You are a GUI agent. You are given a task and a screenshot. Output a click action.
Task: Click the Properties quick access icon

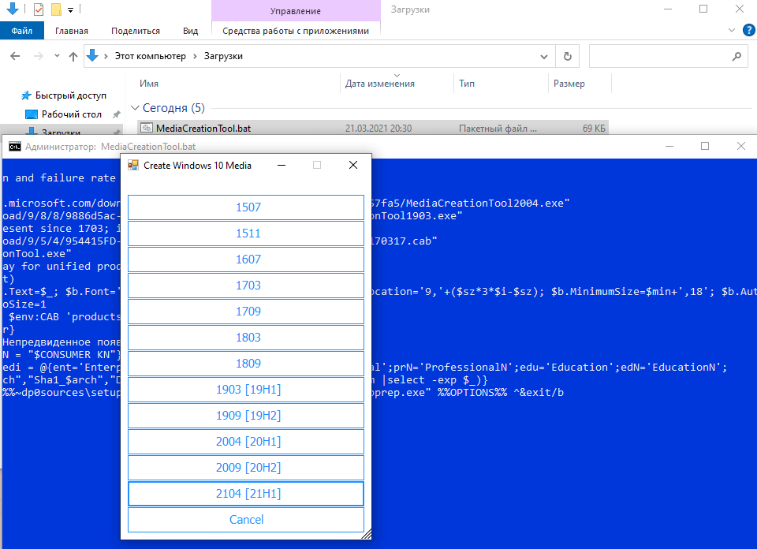coord(38,9)
